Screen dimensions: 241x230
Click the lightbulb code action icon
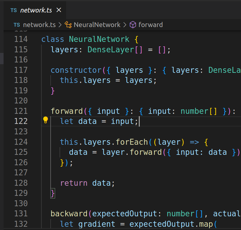(45, 120)
